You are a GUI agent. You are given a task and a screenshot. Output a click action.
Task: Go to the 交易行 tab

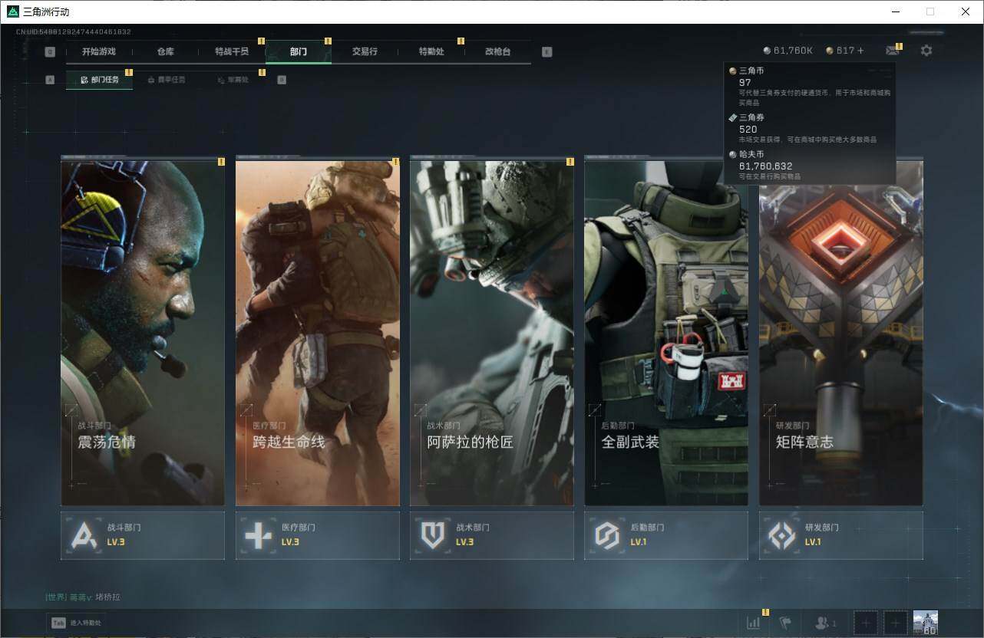click(x=365, y=51)
